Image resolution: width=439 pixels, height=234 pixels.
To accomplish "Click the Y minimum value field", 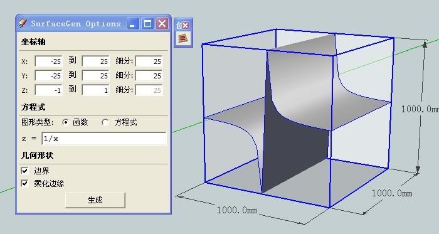I will (x=48, y=75).
